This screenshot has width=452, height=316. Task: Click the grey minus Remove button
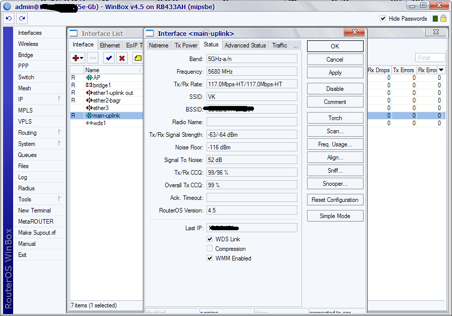[x=93, y=58]
